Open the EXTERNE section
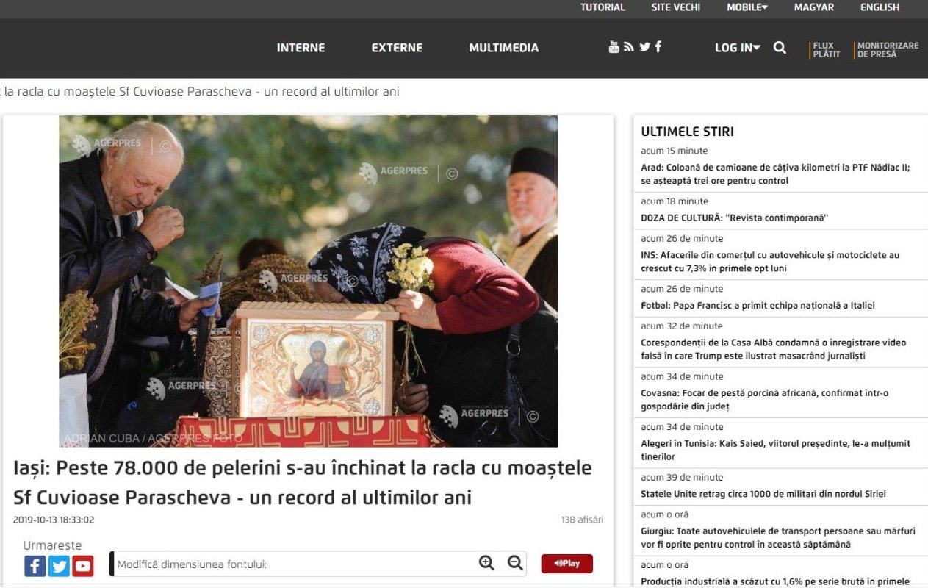 396,47
